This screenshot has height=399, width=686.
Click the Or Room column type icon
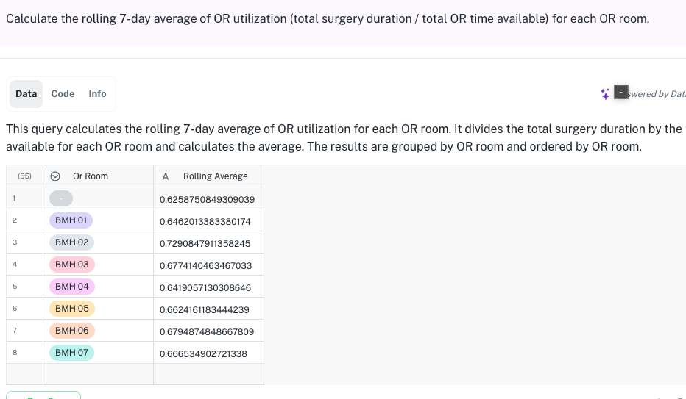[55, 176]
